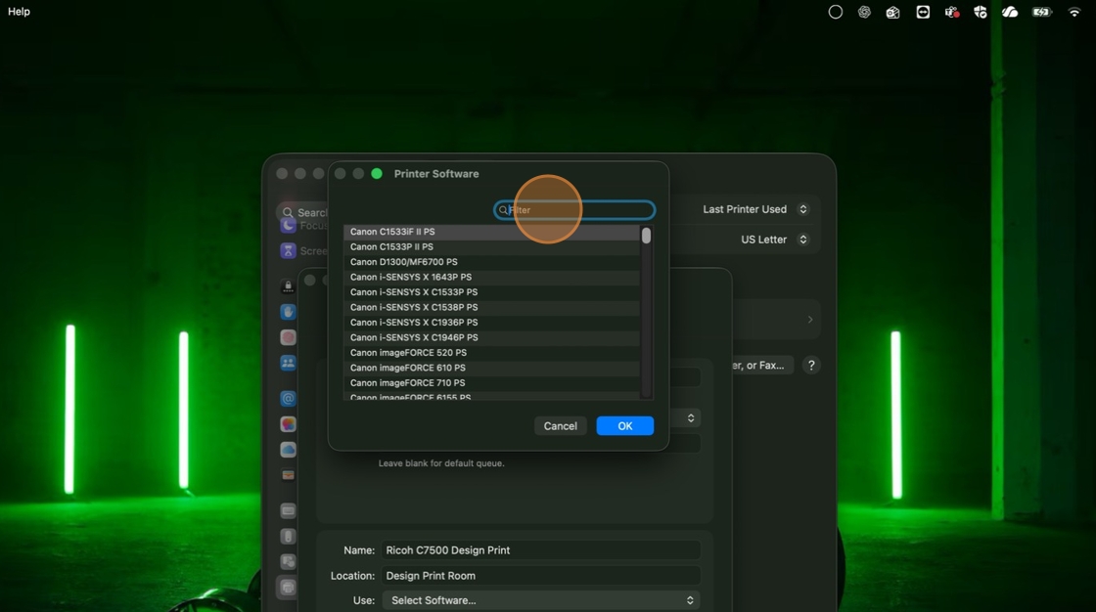
Task: Click the round help question mark button
Action: [x=811, y=366]
